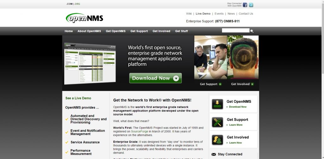Screen dimensions: 324x159
Task: Click the Get OpenNMS download icon
Action: click(x=217, y=104)
